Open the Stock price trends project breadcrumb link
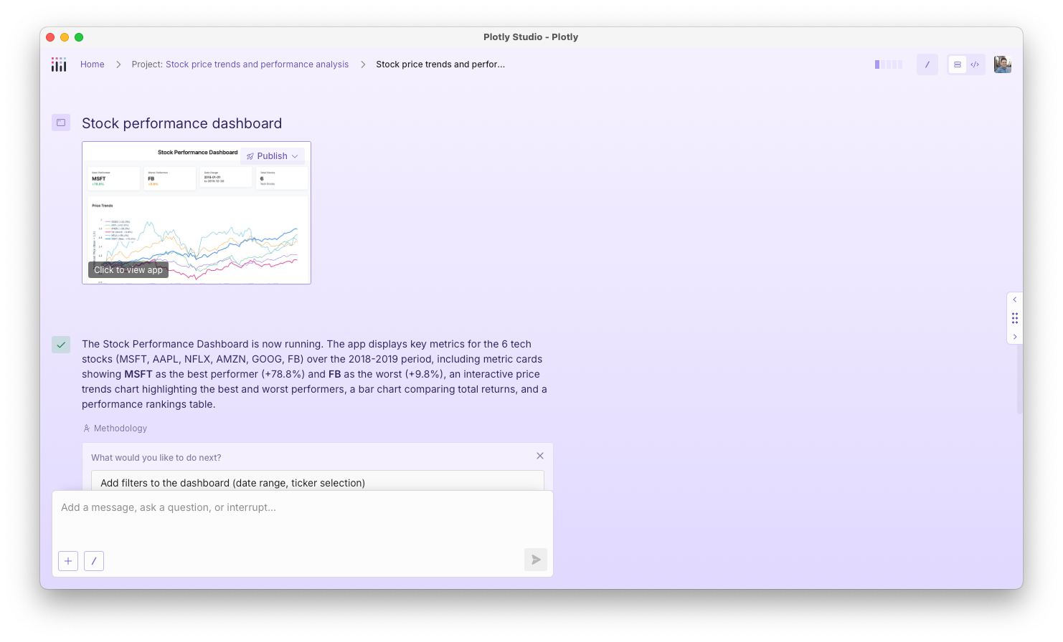Viewport: 1063px width, 642px height. coord(257,64)
